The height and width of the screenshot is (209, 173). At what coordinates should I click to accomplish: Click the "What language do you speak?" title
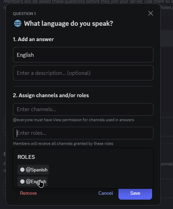pos(69,24)
